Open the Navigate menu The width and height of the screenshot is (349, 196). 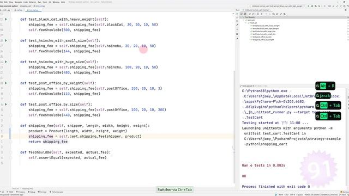pyautogui.click(x=18, y=2)
